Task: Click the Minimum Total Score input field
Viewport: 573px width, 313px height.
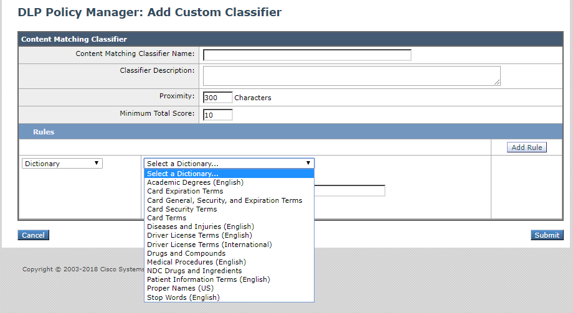Action: tap(217, 115)
